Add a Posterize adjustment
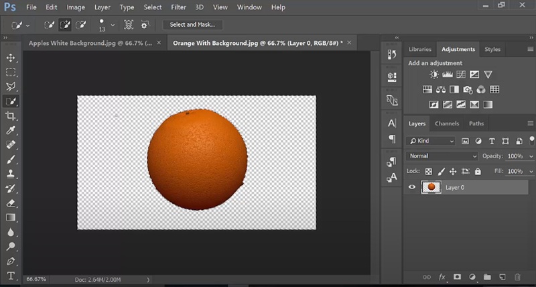The height and width of the screenshot is (287, 536). 448,105
